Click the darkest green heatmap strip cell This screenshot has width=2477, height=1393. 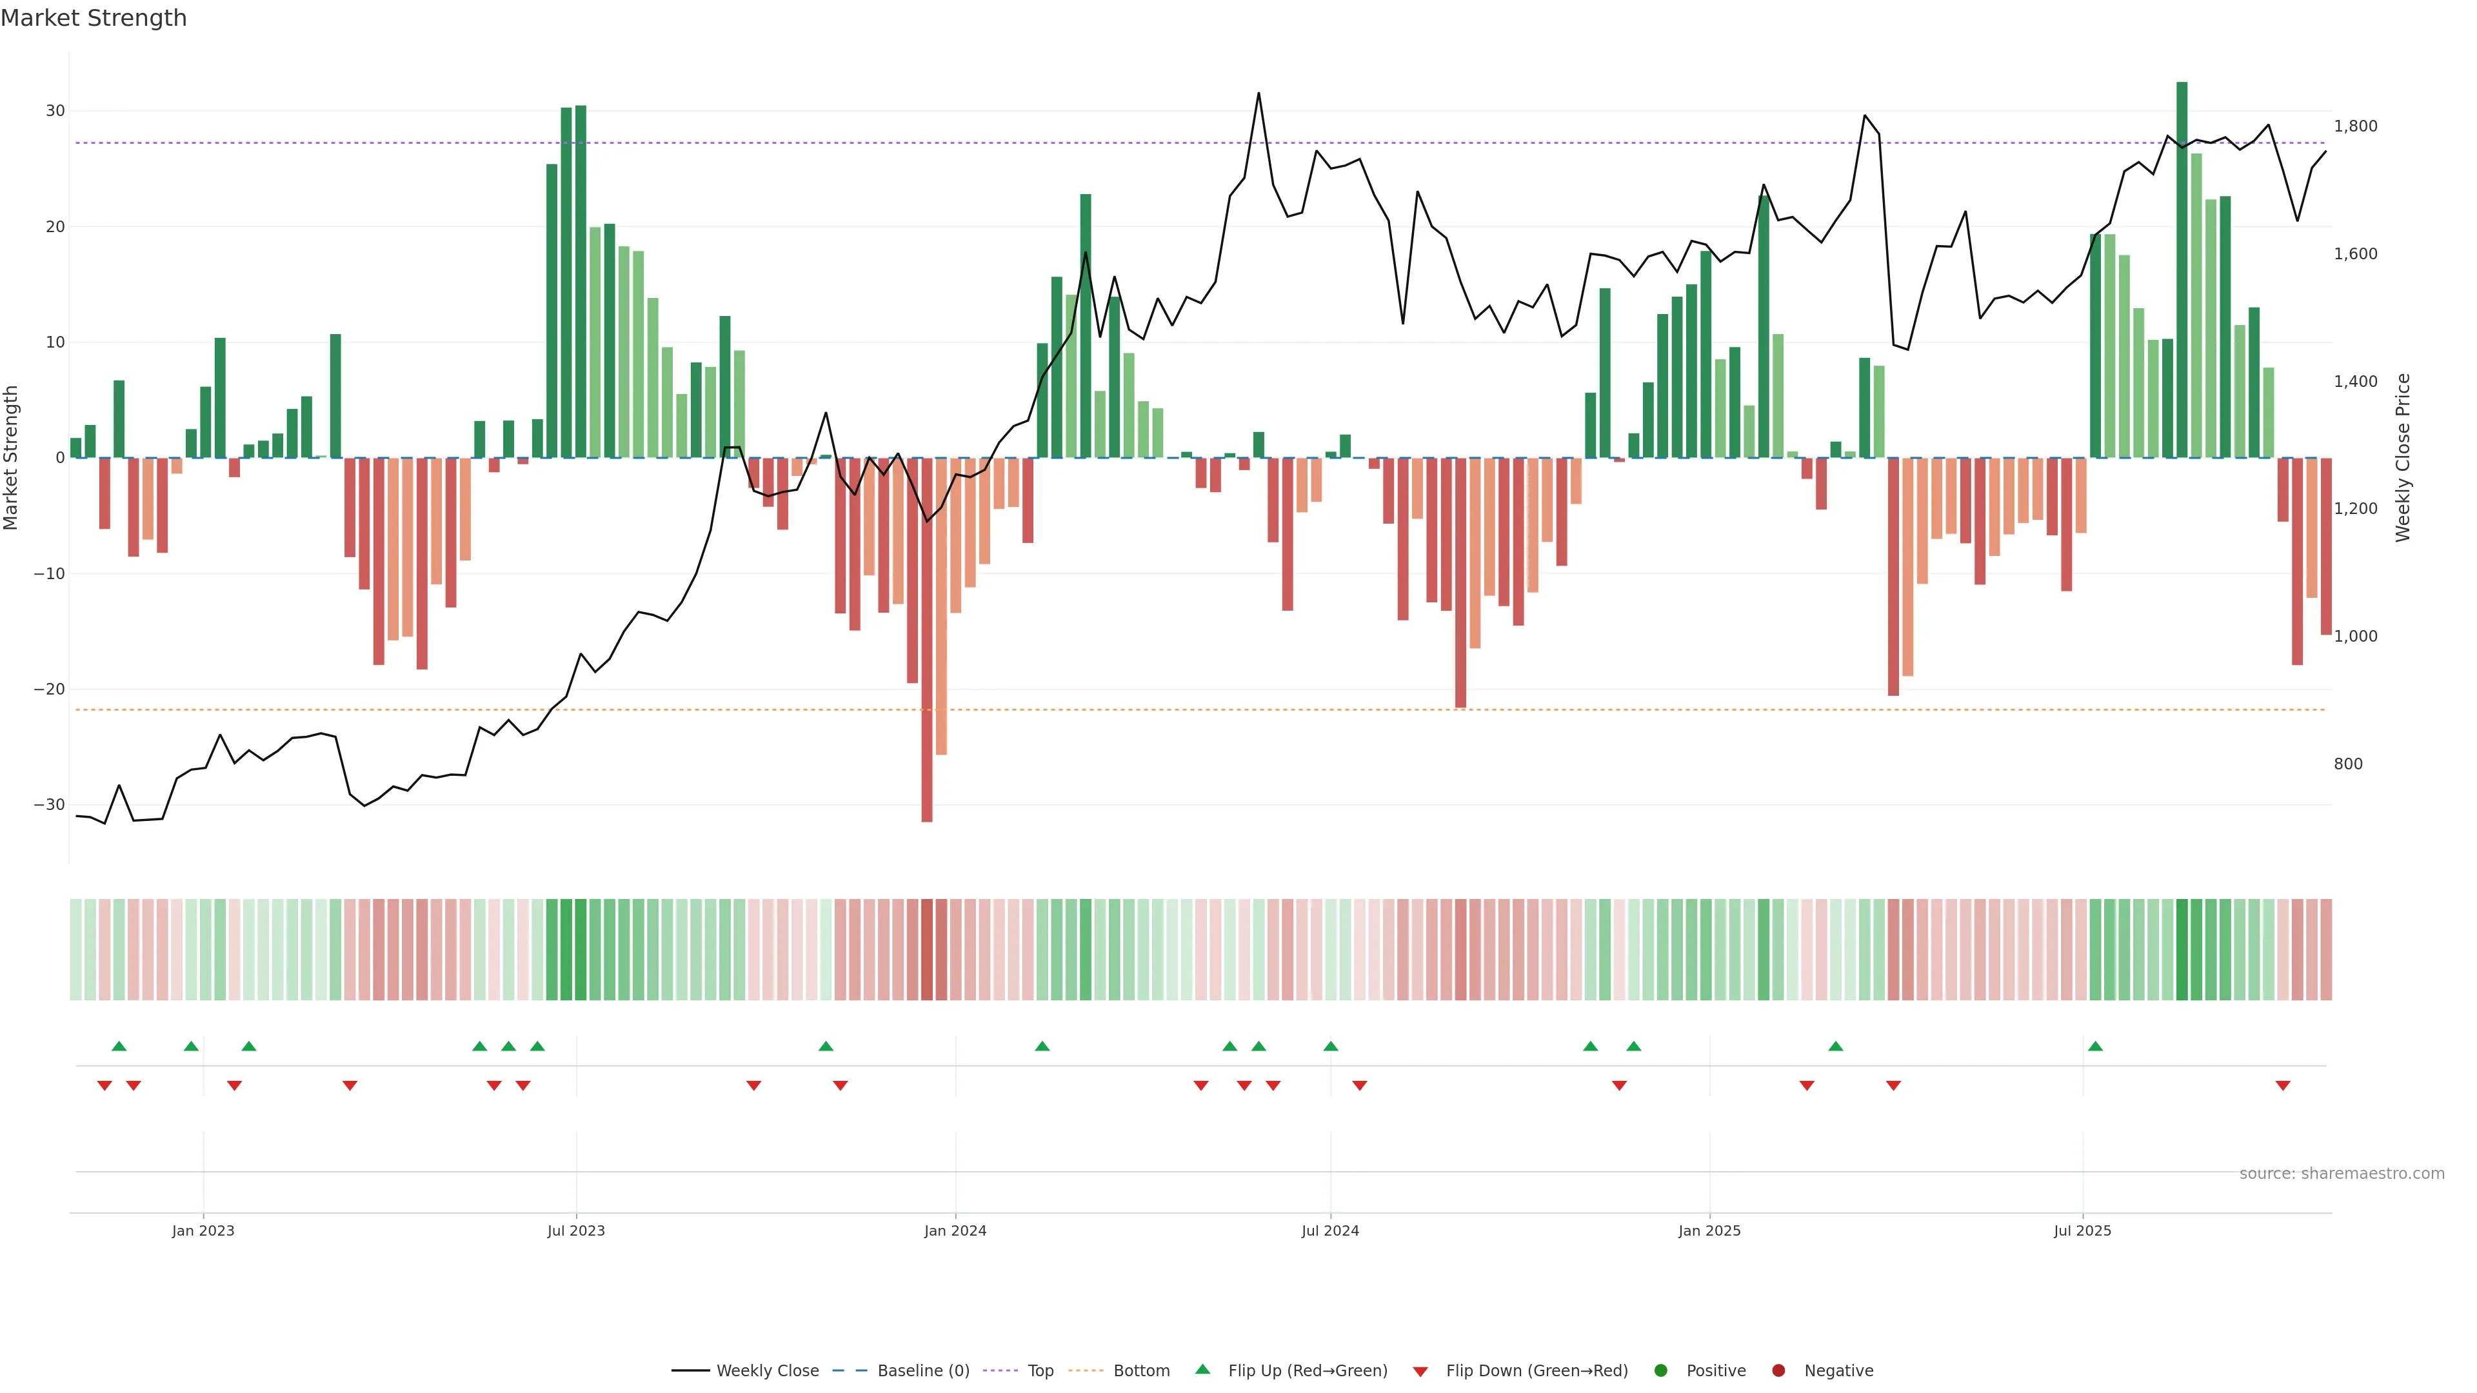[2182, 949]
